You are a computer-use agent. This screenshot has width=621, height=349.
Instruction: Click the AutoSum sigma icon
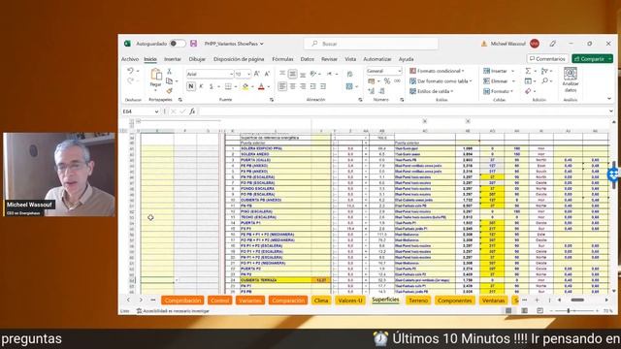click(528, 71)
